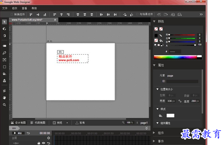Align selected elements to right edge
The width and height of the screenshot is (224, 145).
(68, 14)
